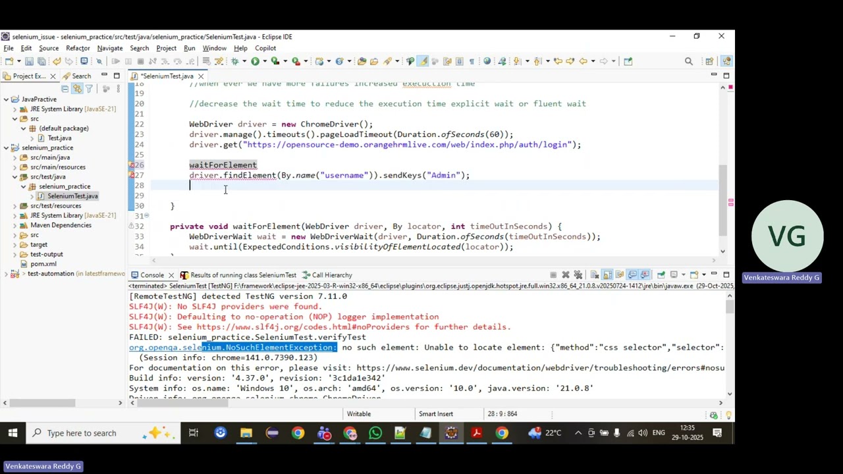Toggle Scroll Lock in Console toolbar

pyautogui.click(x=607, y=275)
